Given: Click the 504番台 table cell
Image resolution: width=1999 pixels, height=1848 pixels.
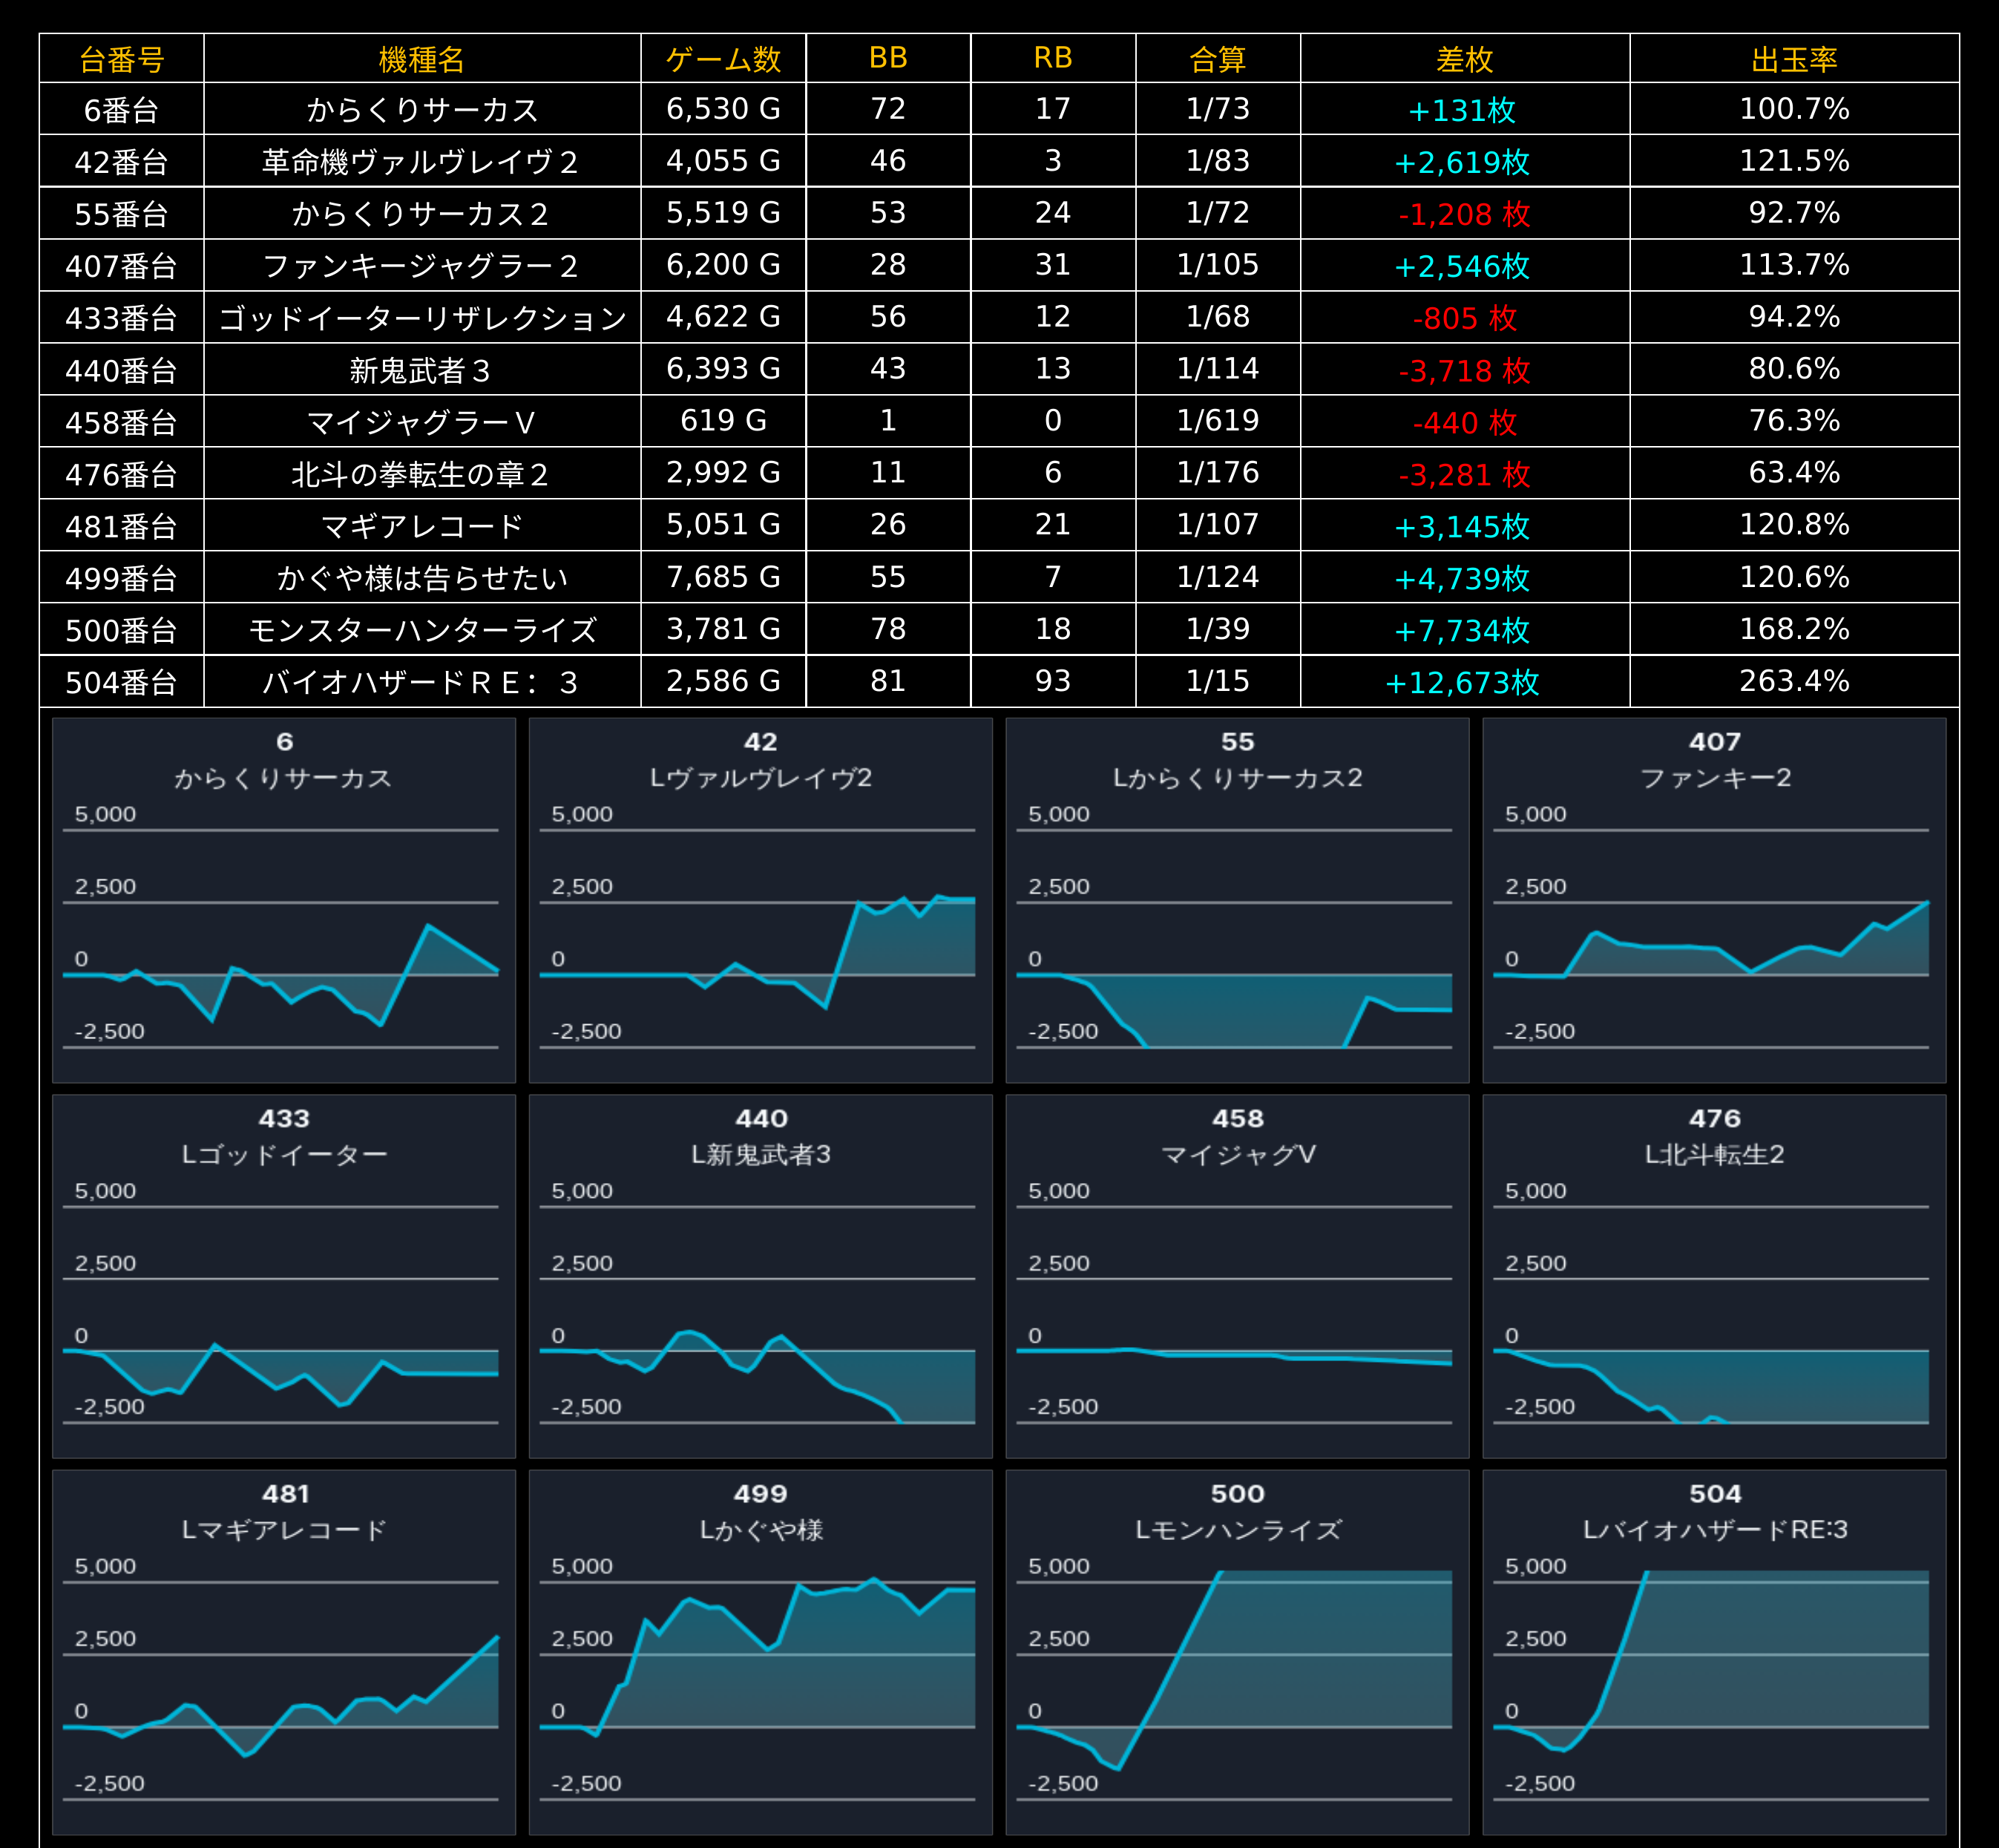Looking at the screenshot, I should coord(121,681).
